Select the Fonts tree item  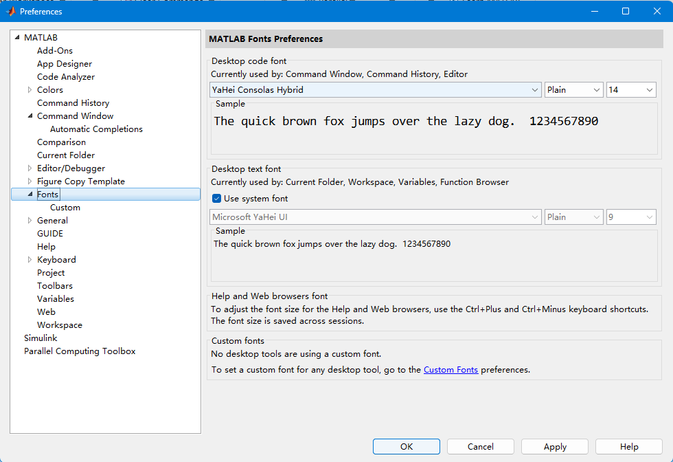[x=47, y=195]
